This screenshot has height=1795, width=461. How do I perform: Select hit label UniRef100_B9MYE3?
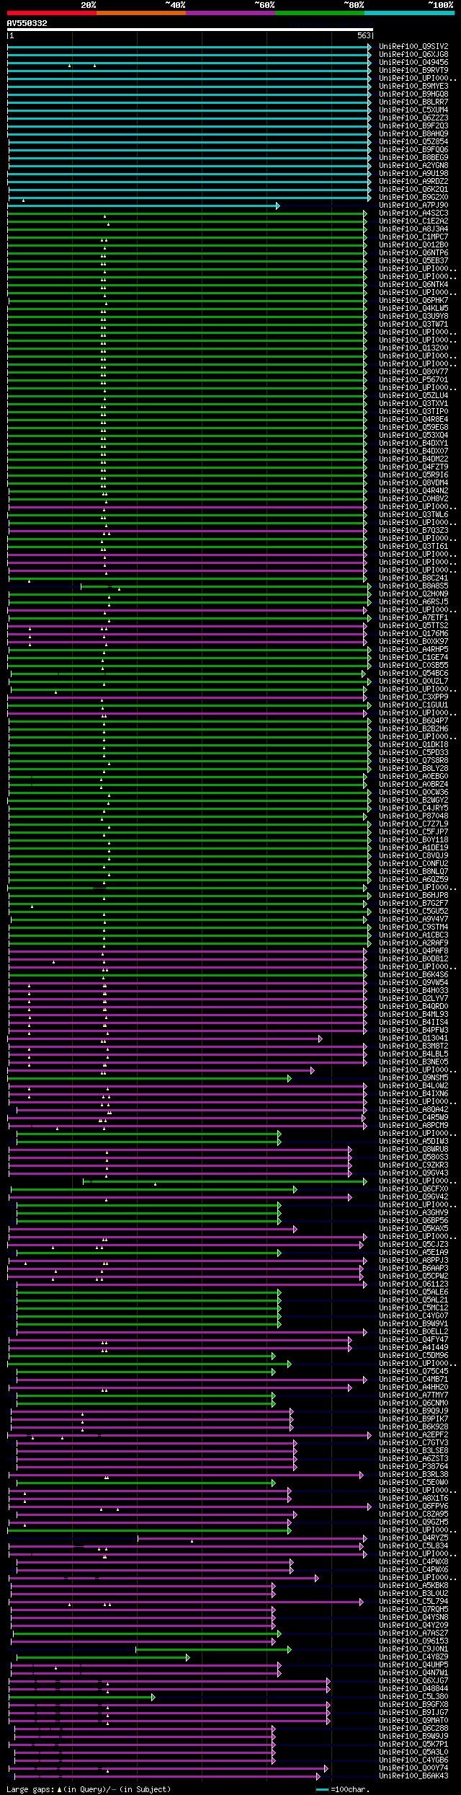click(x=413, y=86)
